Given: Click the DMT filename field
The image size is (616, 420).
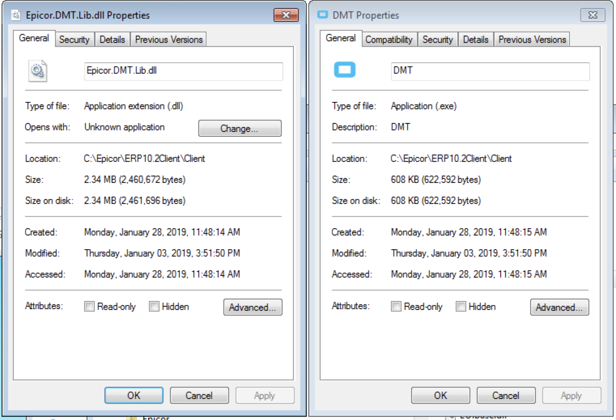Looking at the screenshot, I should (x=490, y=71).
